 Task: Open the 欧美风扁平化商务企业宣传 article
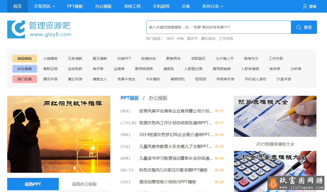point(176,111)
